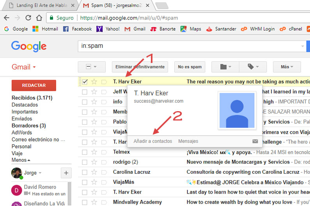Open the Facebook bookmark

(x=77, y=29)
